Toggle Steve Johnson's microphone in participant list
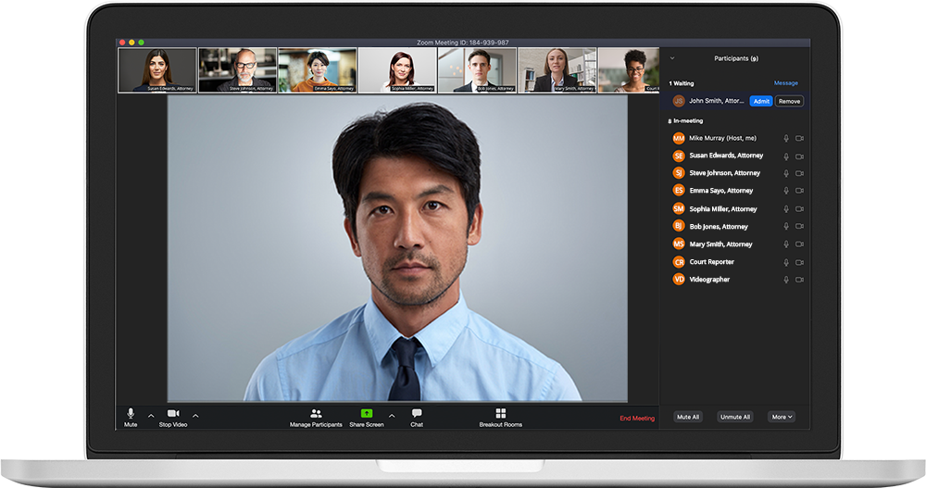Viewport: 926px width, 488px height. point(786,173)
